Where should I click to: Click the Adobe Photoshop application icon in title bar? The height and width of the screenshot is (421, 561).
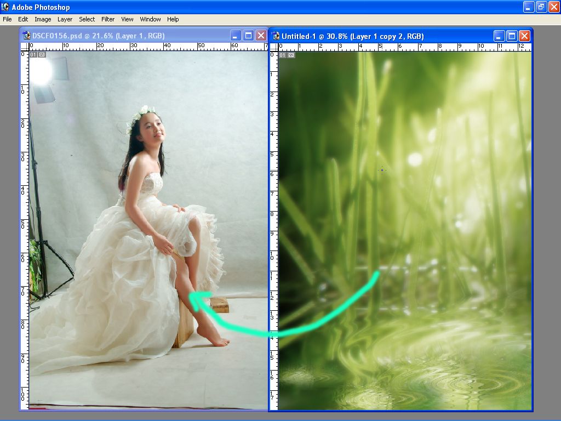tap(5, 7)
